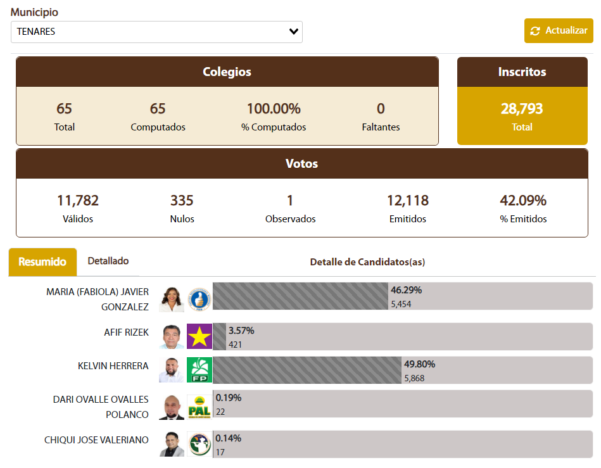601x468 pixels.
Task: Click the chevron arrow of Municipio selector
Action: pyautogui.click(x=293, y=32)
